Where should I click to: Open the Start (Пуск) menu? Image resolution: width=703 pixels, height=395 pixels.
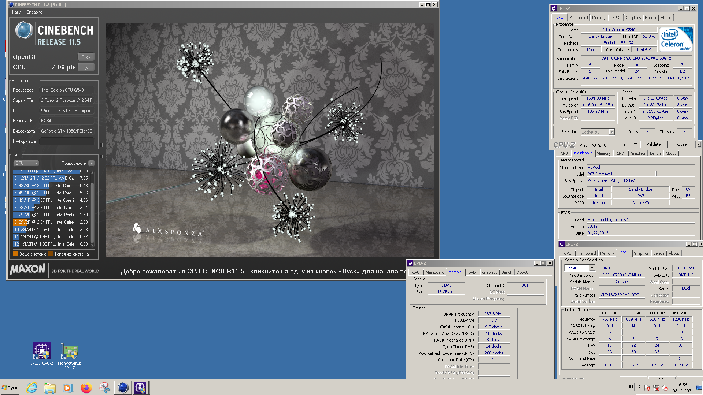pos(10,387)
